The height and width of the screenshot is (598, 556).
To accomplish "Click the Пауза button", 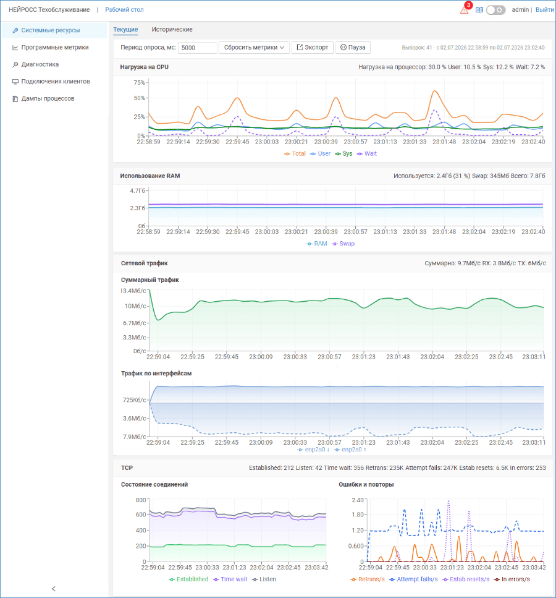I will click(353, 47).
